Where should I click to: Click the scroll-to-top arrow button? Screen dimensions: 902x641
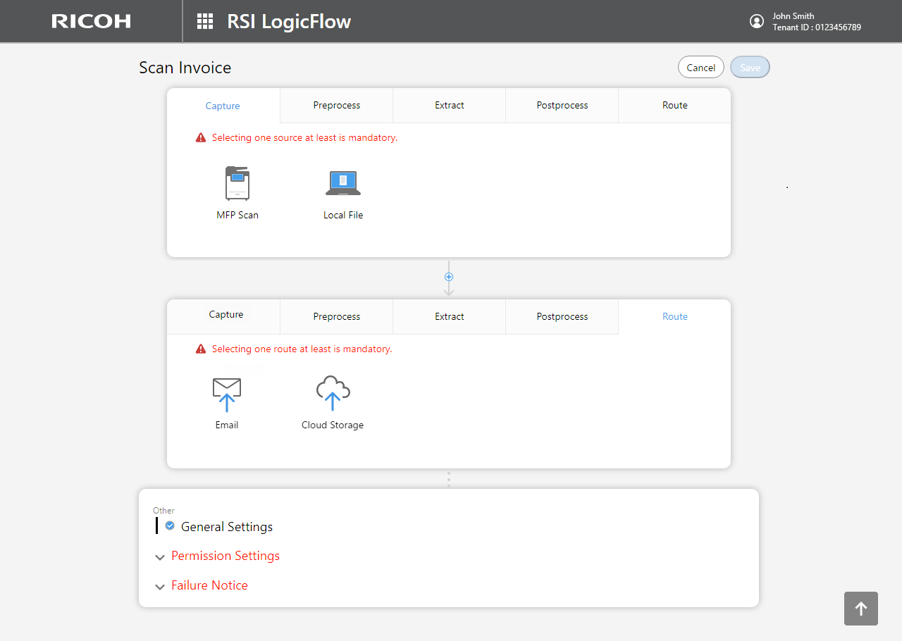(x=860, y=609)
